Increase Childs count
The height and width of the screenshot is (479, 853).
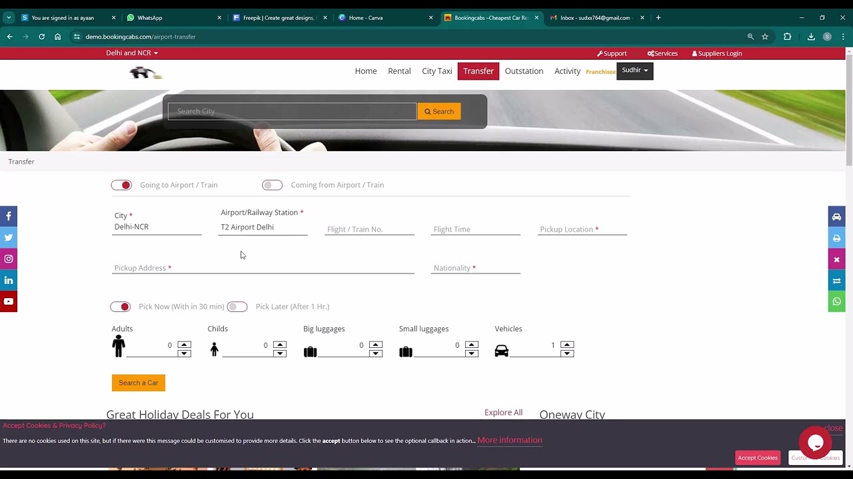coord(280,345)
